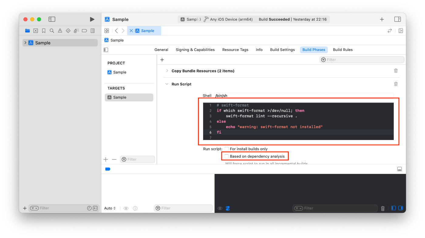Viewport: 425px width, 238px height.
Task: Delete the Run Script phase
Action: 396,84
